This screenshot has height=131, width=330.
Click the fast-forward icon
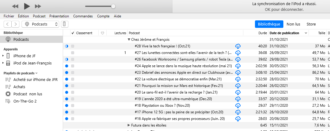click(x=38, y=6)
